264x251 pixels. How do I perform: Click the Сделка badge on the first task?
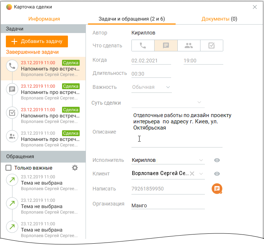[71, 63]
